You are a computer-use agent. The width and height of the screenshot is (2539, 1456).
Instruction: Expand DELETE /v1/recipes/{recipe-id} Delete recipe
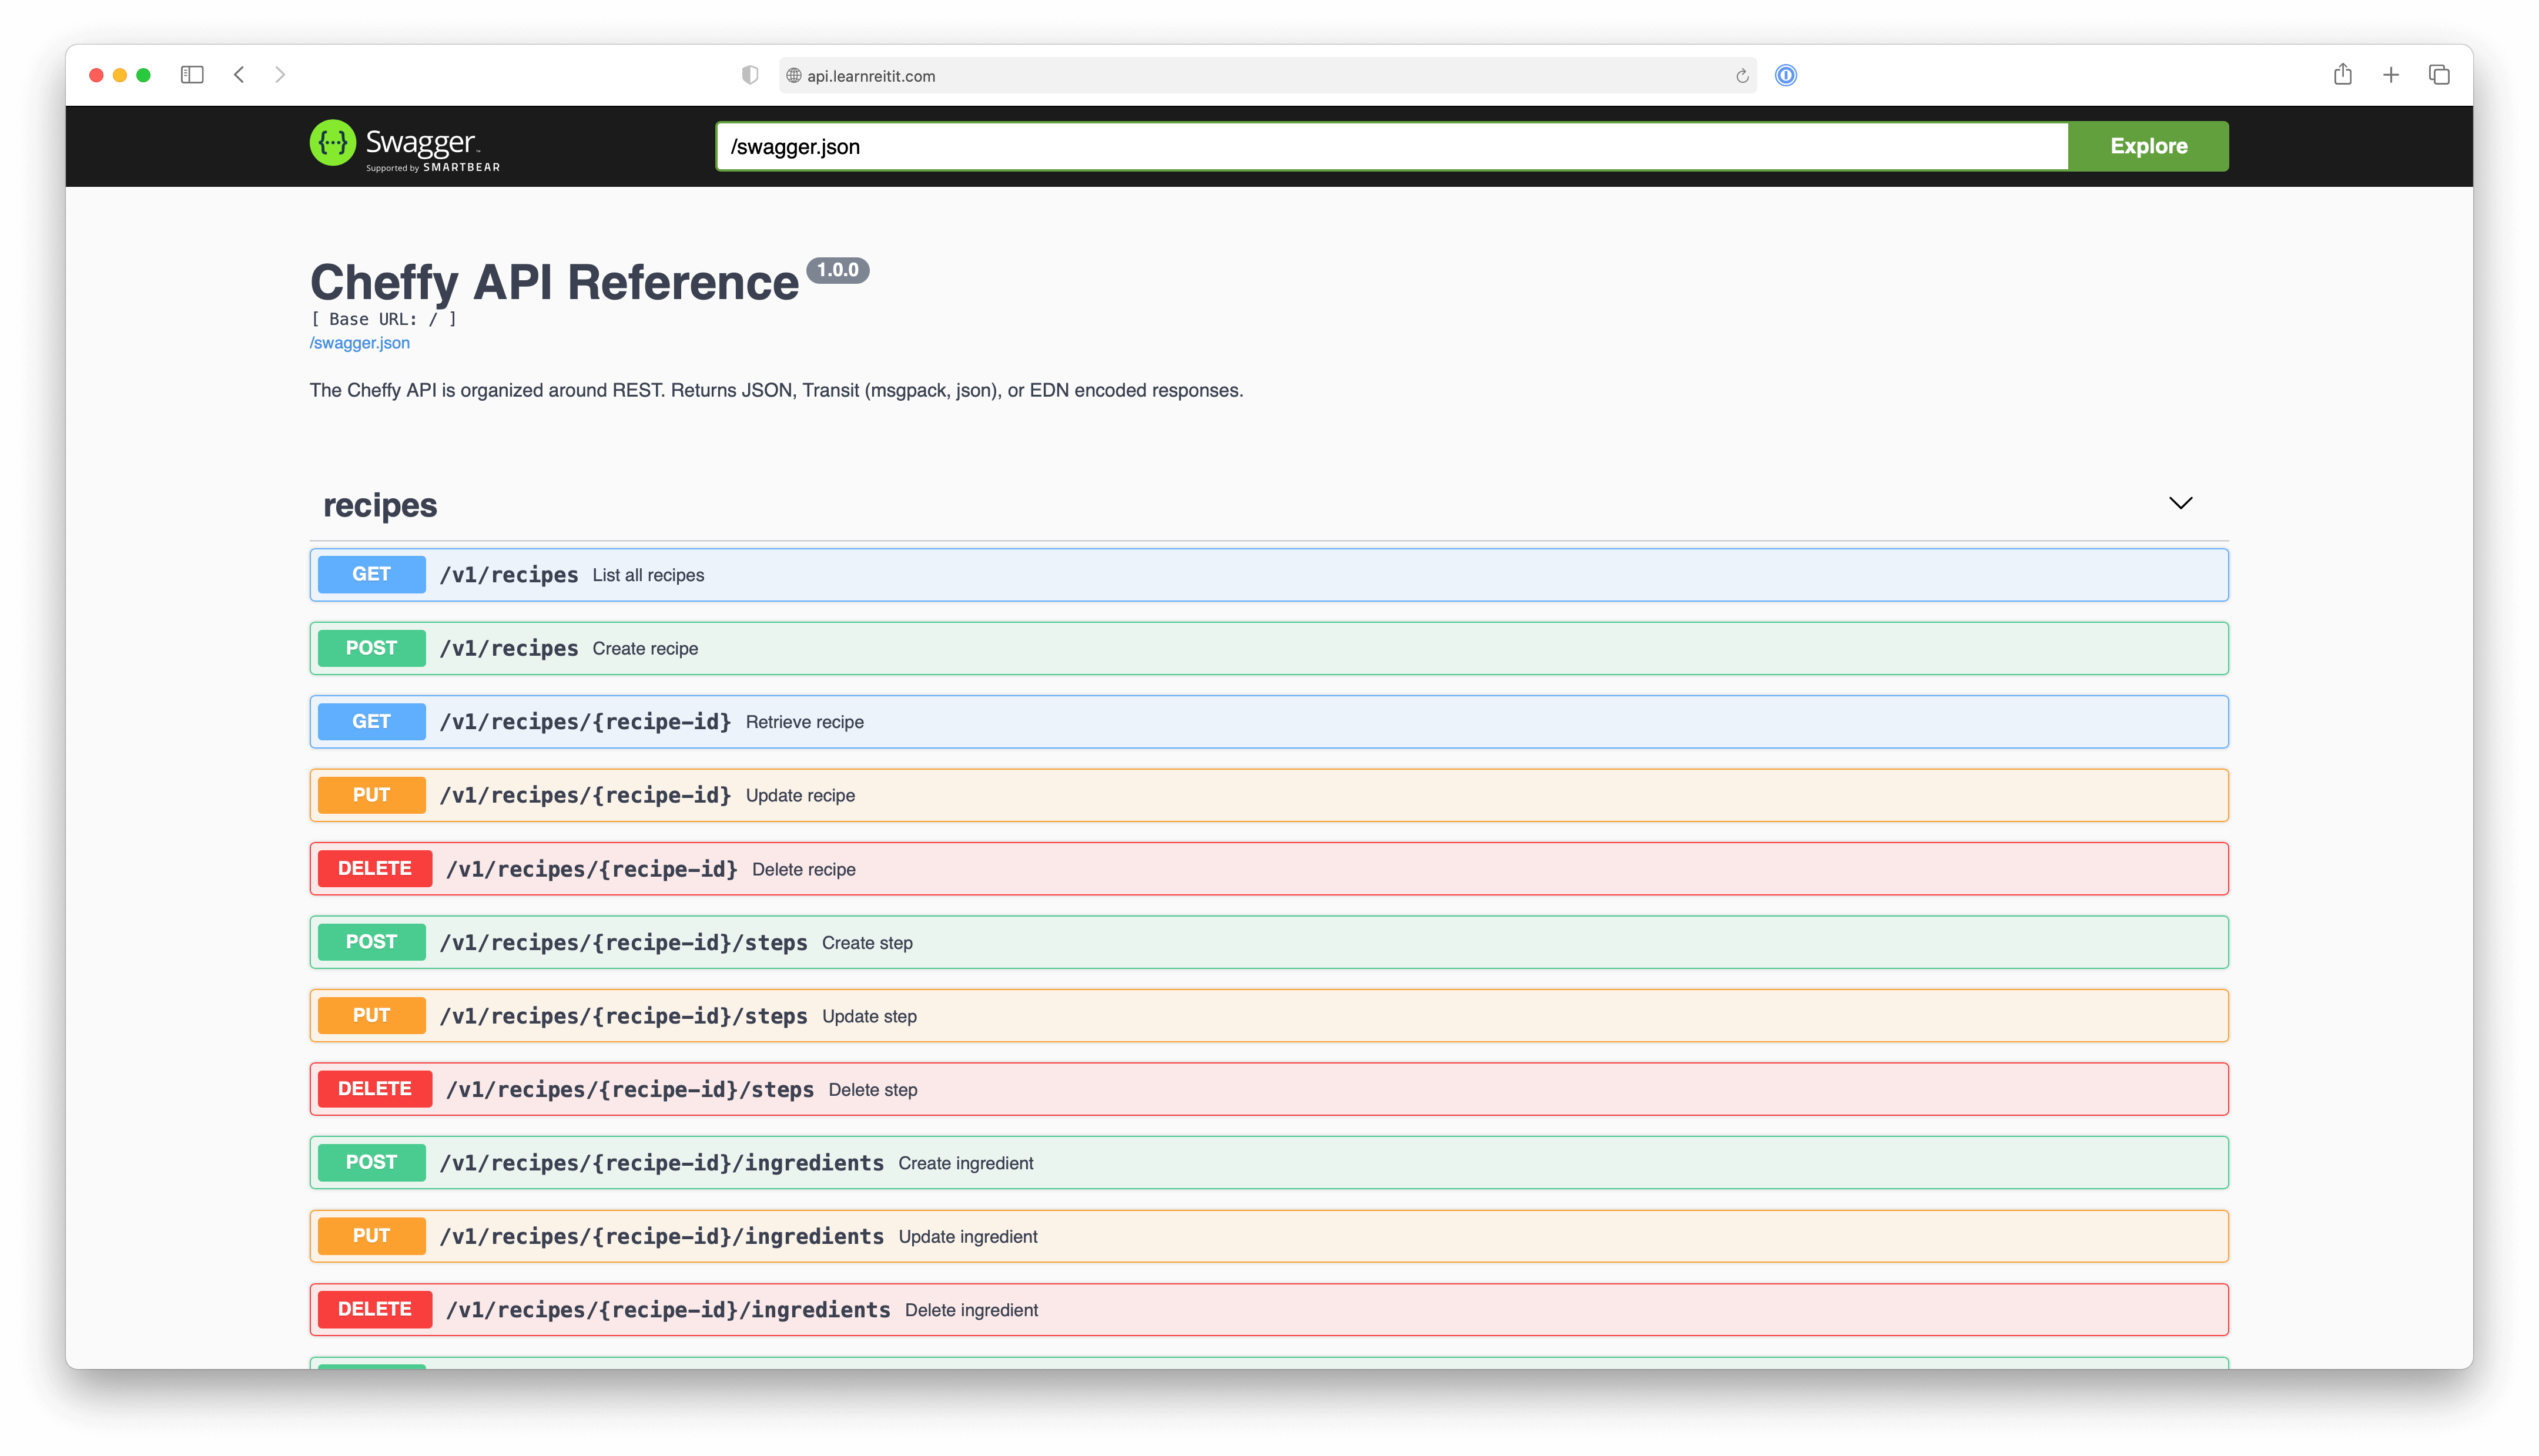(x=1269, y=869)
